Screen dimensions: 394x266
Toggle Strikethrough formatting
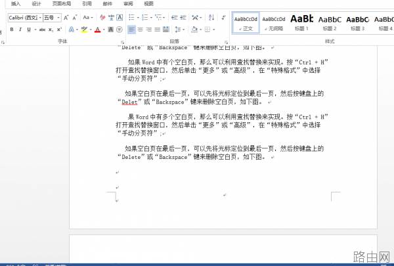42,30
